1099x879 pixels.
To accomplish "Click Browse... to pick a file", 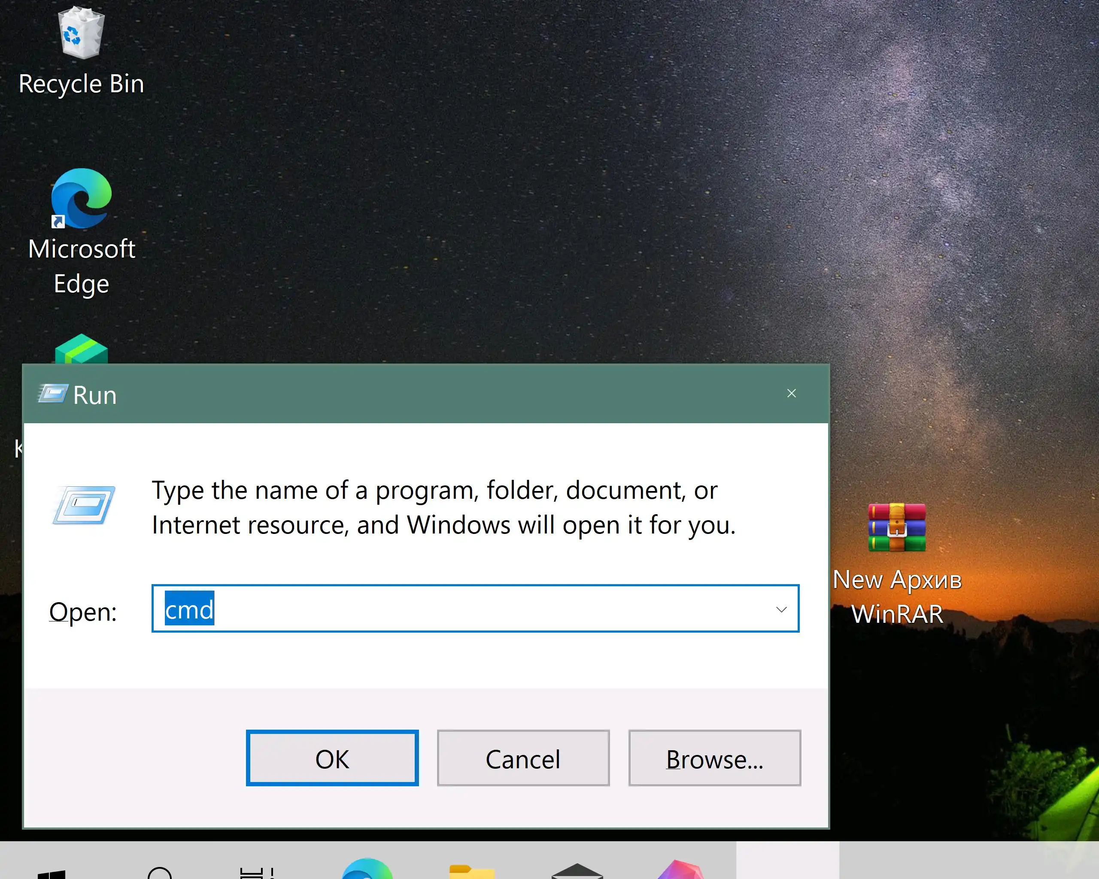I will click(x=714, y=758).
